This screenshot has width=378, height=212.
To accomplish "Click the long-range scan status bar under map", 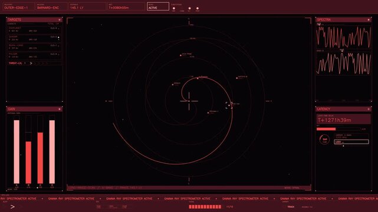I will pos(189,188).
